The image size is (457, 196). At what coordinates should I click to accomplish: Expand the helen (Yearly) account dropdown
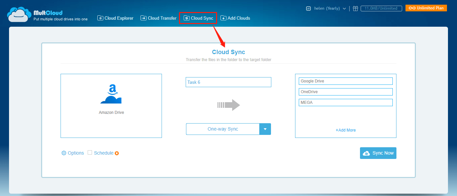pos(330,8)
